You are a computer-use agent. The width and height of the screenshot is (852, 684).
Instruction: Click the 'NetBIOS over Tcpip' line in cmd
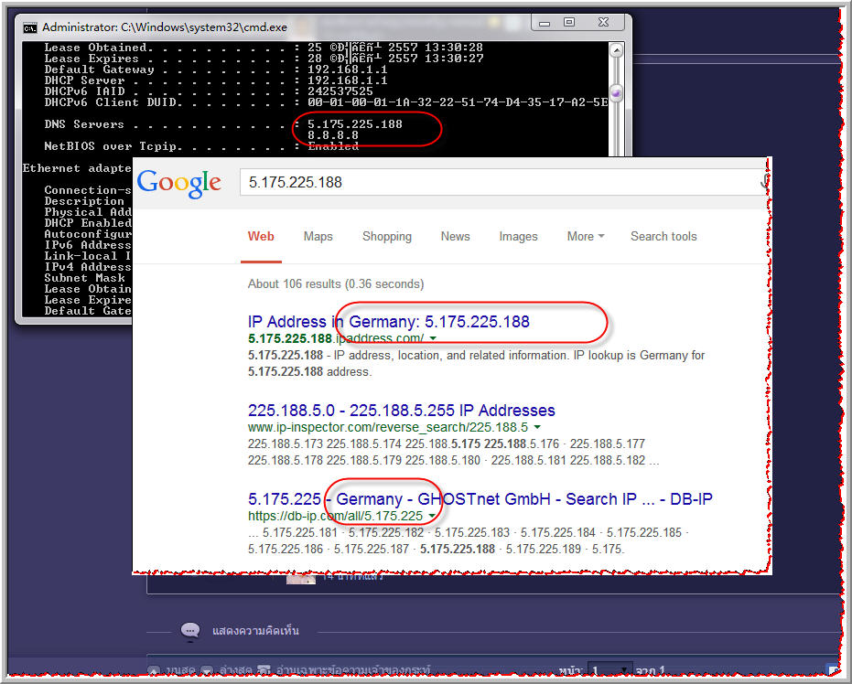click(x=201, y=146)
